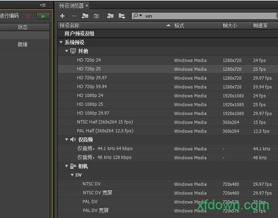Select the HD 1080p 29.97 preset
The height and width of the screenshot is (218, 278).
pos(168,113)
